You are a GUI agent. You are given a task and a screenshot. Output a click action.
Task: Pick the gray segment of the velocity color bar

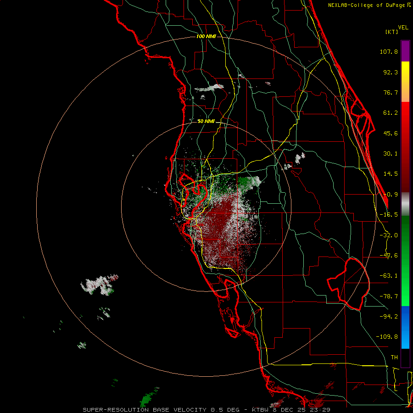click(405, 204)
